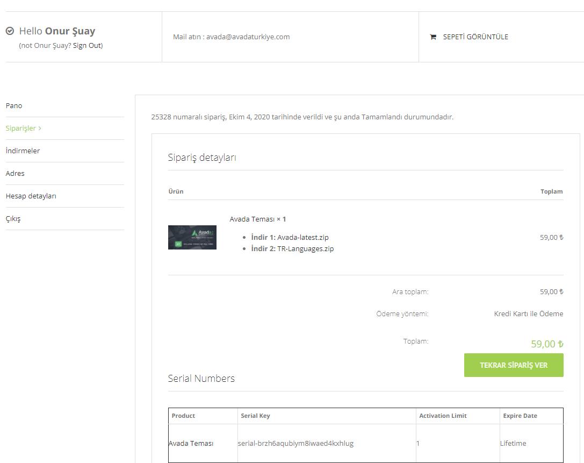
Task: Click the Lifetime expire date cell
Action: pyautogui.click(x=513, y=443)
